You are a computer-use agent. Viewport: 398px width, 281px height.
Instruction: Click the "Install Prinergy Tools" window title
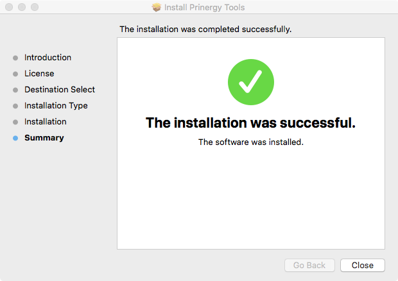(204, 8)
